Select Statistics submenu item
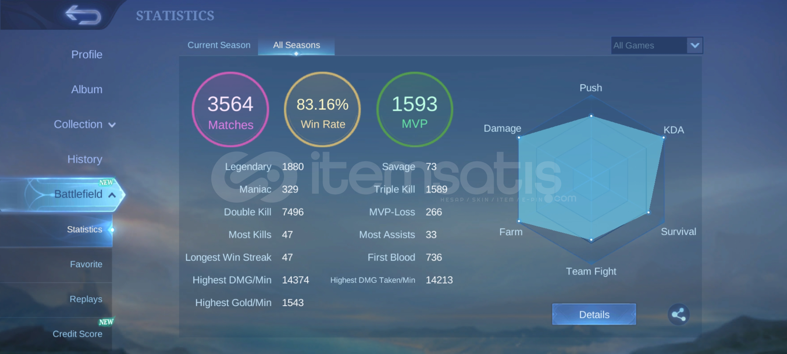This screenshot has width=787, height=354. pos(84,229)
